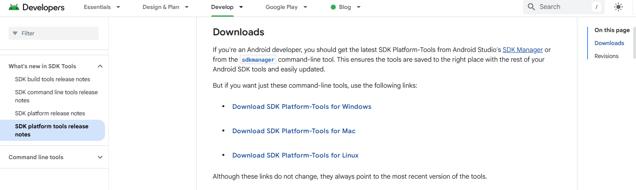Jump to Revisions in On this page
Viewport: 636px width, 190px height.
pyautogui.click(x=606, y=56)
